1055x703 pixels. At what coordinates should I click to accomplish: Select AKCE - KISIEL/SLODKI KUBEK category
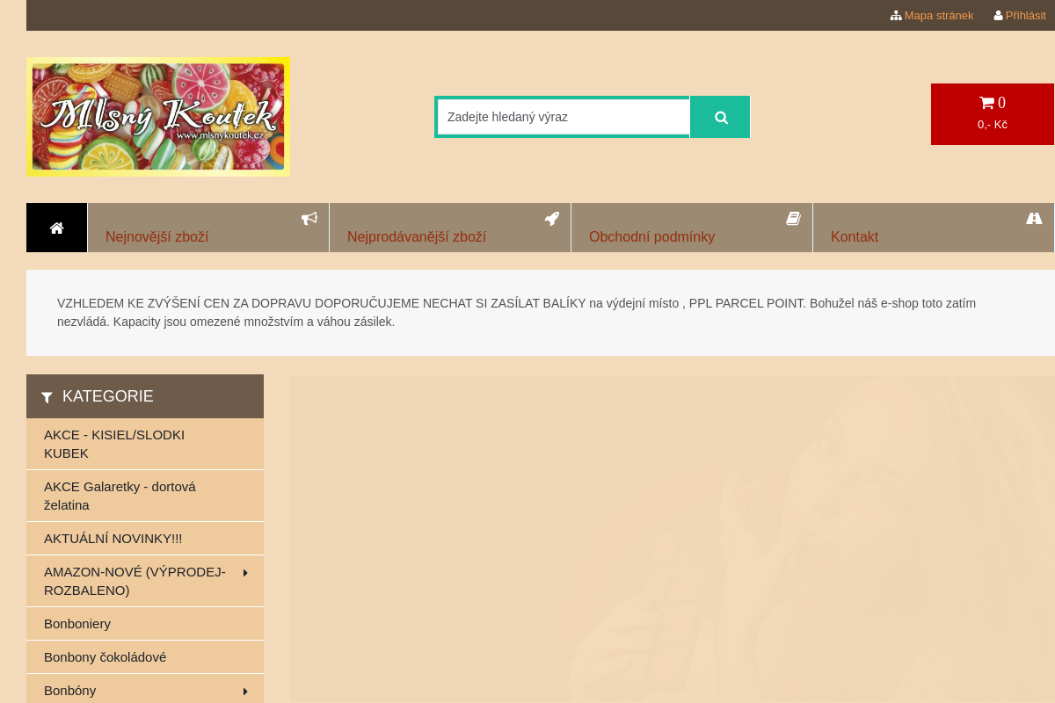pos(145,444)
